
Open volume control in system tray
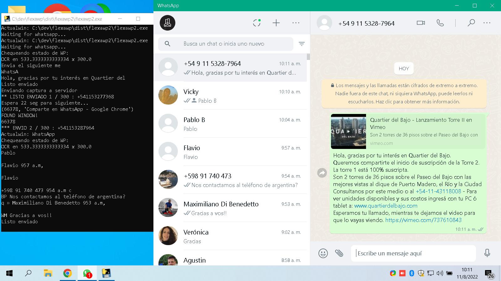(x=440, y=274)
